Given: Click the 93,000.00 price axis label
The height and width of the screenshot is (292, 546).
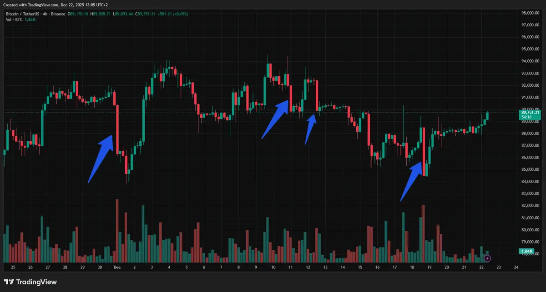Looking at the screenshot, I should pyautogui.click(x=531, y=73).
